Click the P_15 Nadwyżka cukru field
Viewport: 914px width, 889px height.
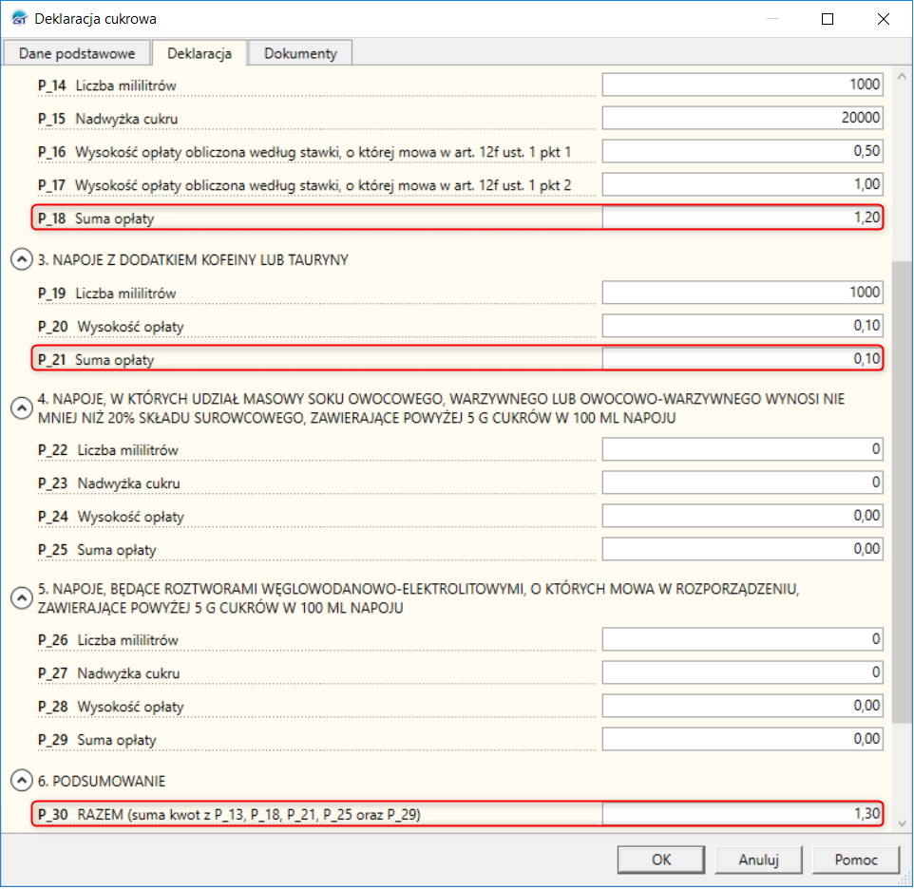tap(743, 118)
